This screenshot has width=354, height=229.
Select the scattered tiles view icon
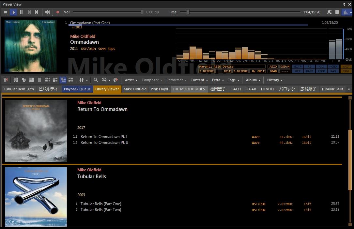pos(16,80)
